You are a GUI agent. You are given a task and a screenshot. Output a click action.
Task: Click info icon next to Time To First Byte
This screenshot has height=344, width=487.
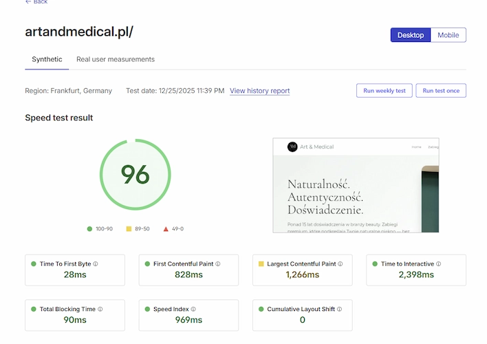click(96, 264)
